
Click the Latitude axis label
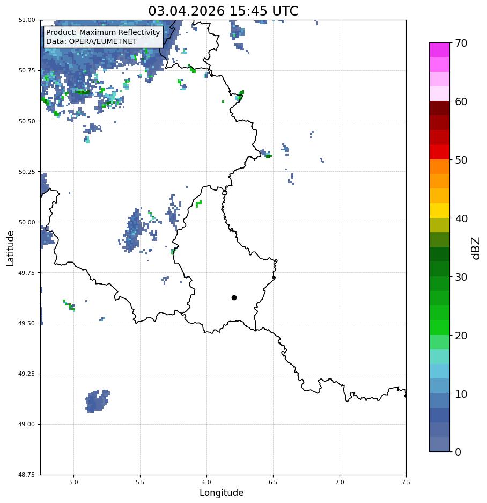pos(10,249)
